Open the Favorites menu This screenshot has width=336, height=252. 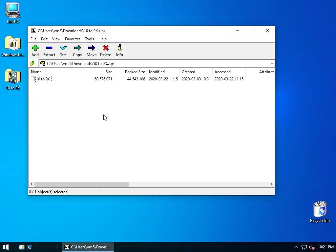click(x=73, y=39)
